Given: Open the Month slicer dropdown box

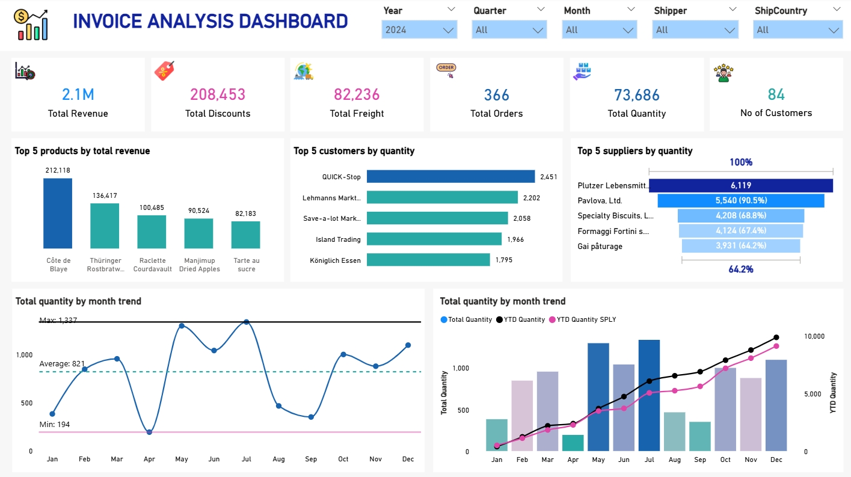Looking at the screenshot, I should [x=600, y=30].
